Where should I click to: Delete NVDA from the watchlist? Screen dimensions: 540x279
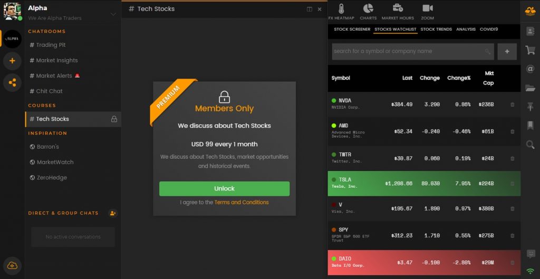pyautogui.click(x=512, y=104)
